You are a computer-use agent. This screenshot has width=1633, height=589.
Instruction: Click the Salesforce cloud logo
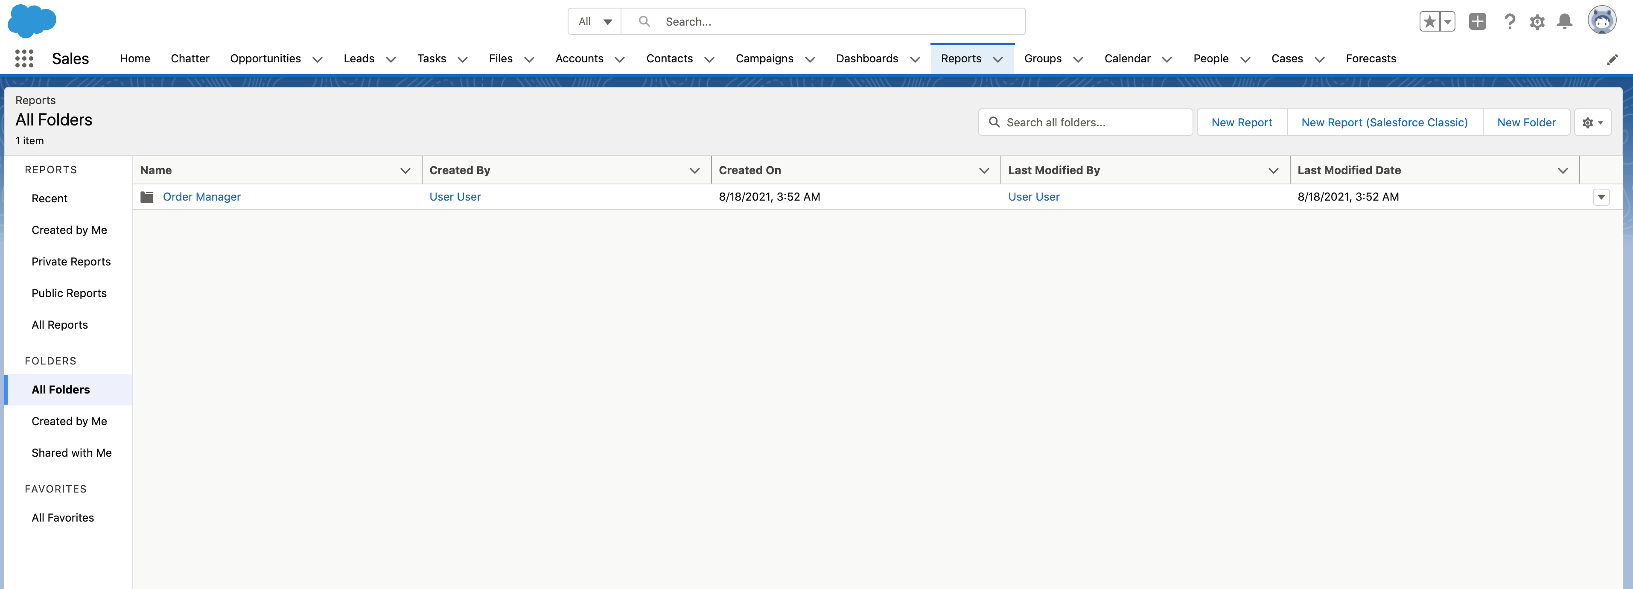pos(32,21)
